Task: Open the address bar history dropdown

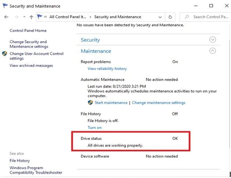Action: (160, 17)
